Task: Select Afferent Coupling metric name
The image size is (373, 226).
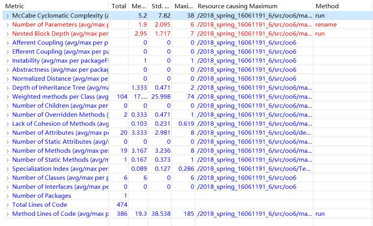Action: point(61,43)
